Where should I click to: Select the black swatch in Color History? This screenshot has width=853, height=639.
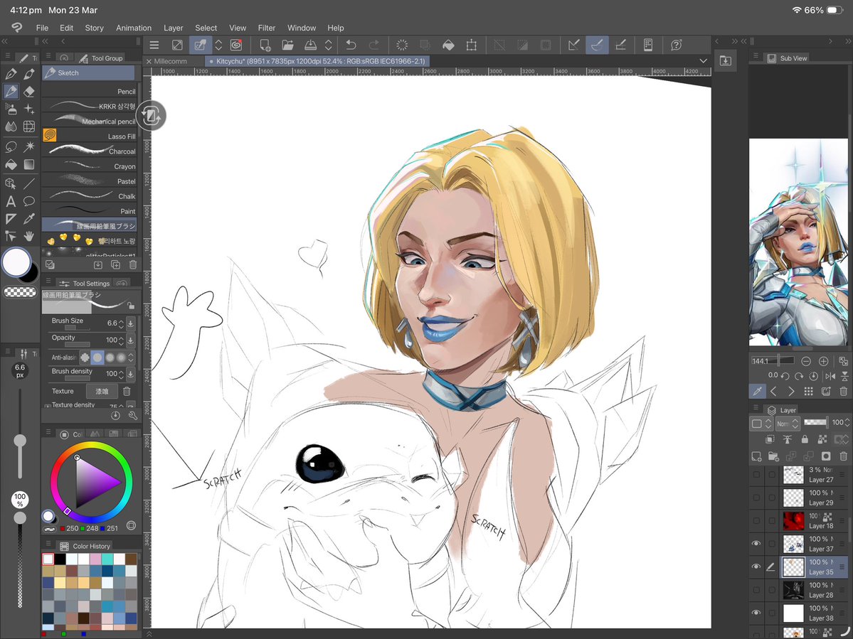[x=60, y=559]
